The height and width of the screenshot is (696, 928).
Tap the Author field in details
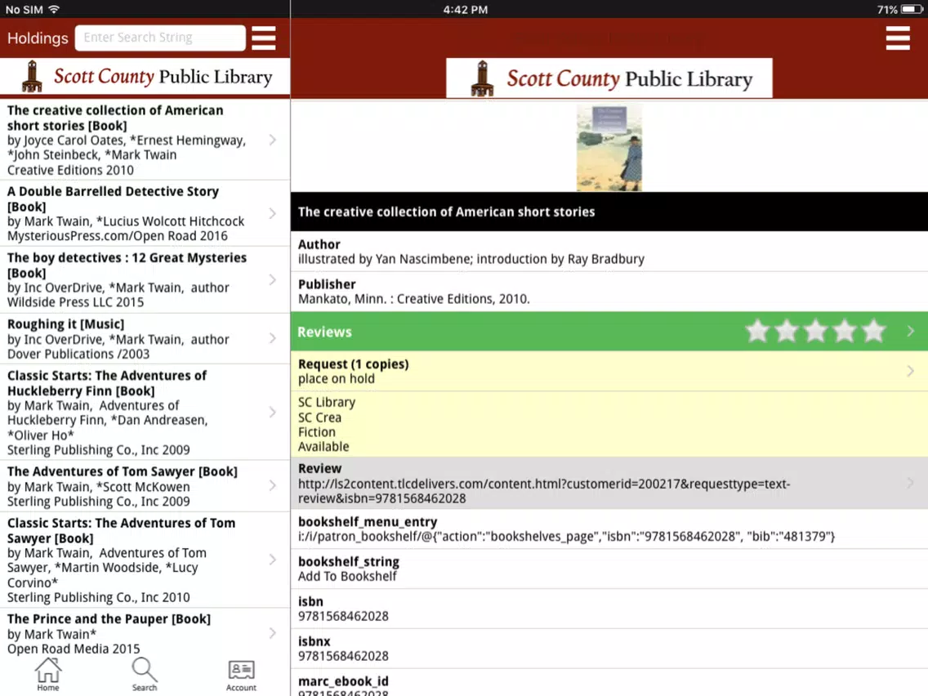[x=609, y=252]
